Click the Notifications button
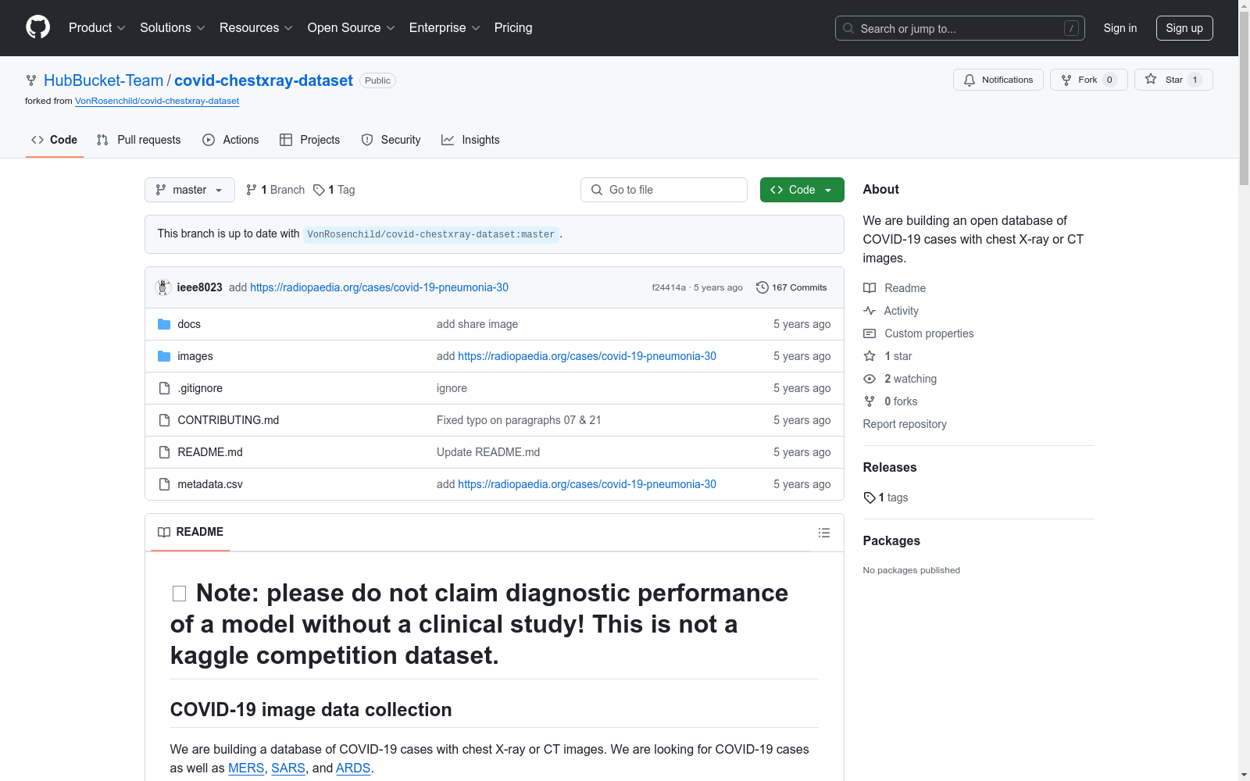Screen dimensions: 1250x781 (x=998, y=80)
